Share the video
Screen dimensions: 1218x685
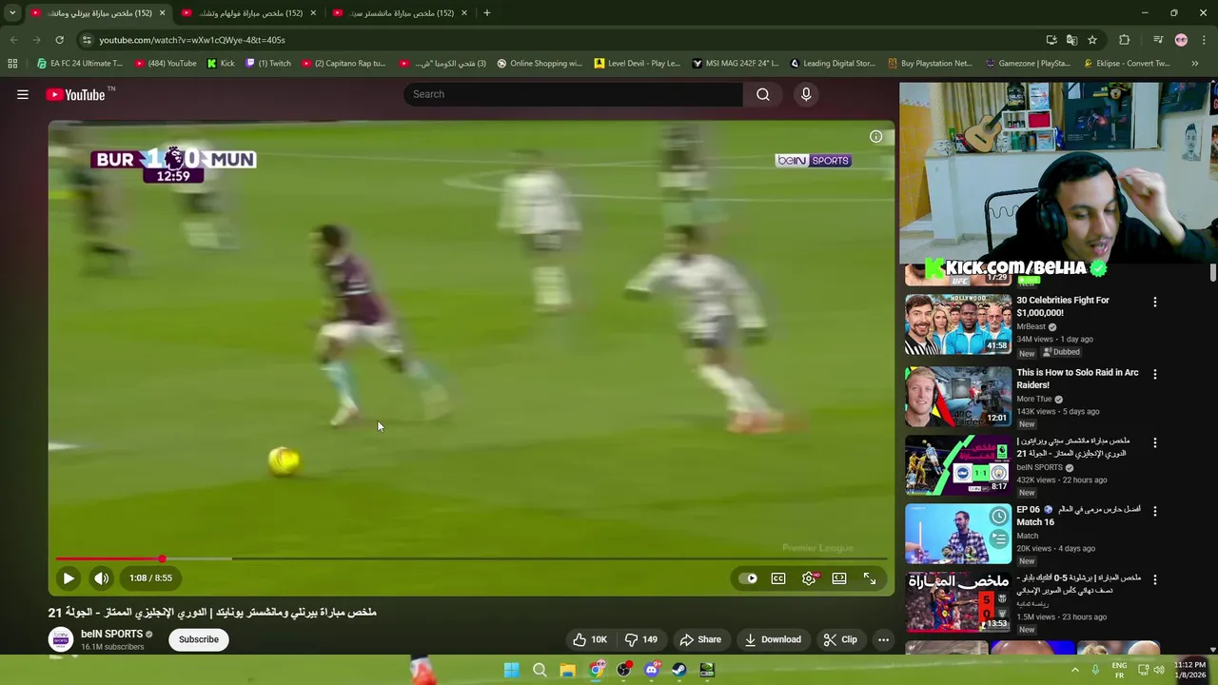700,639
